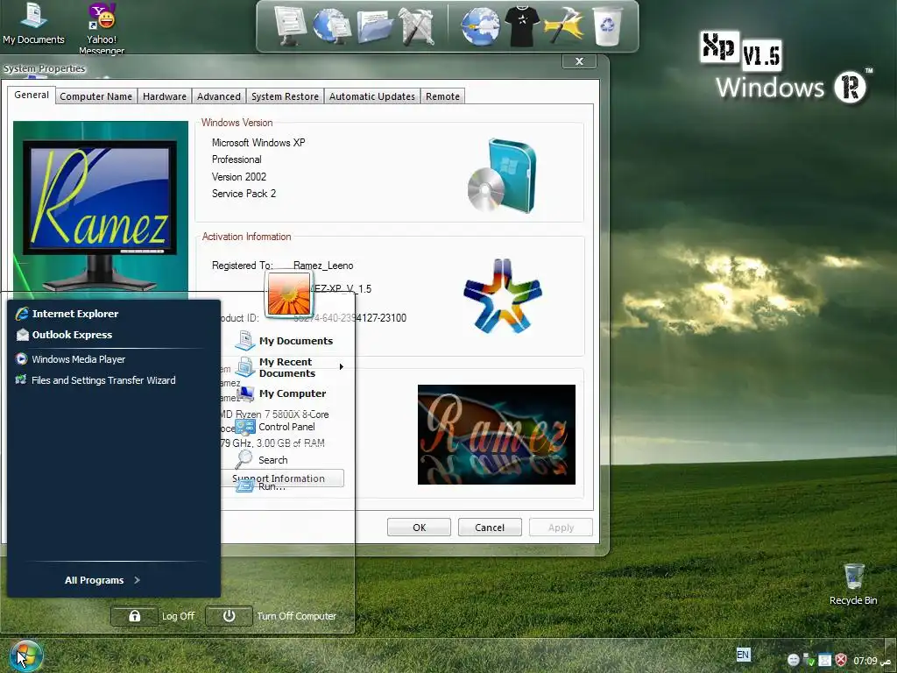The width and height of the screenshot is (897, 673).
Task: Expand All Programs list
Action: coord(102,580)
